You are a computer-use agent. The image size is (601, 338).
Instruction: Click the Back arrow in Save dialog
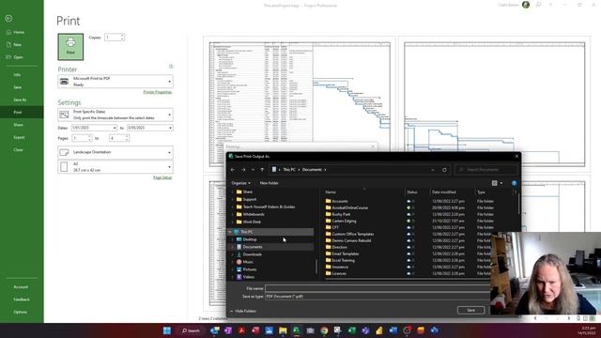(x=233, y=169)
